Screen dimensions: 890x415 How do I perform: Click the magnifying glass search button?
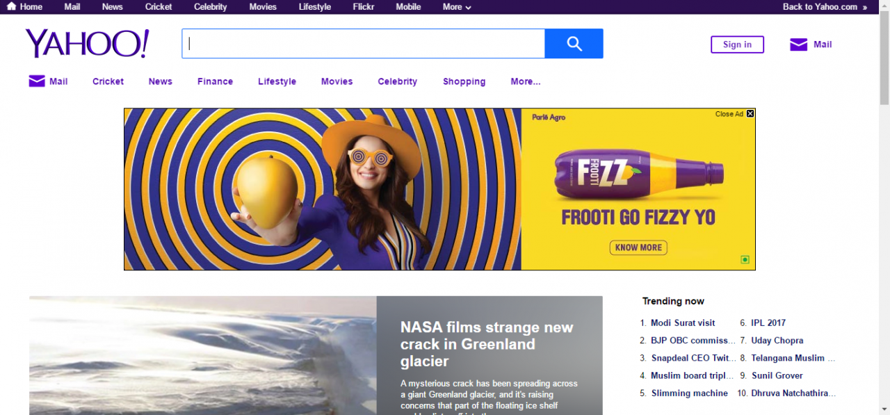[x=574, y=44]
